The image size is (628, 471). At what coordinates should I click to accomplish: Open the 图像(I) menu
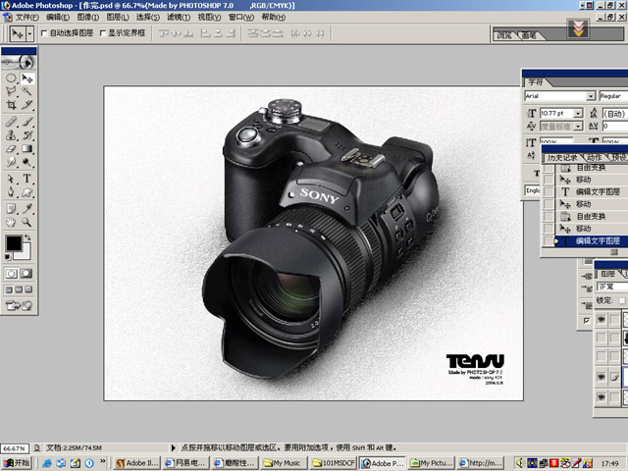[87, 18]
